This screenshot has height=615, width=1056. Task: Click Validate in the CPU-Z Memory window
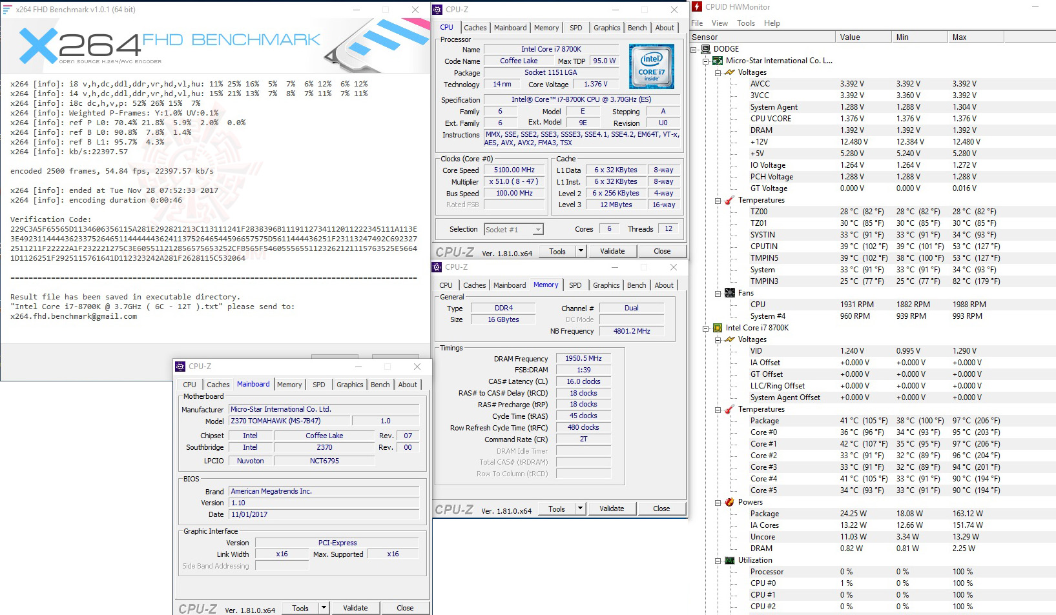tap(612, 509)
